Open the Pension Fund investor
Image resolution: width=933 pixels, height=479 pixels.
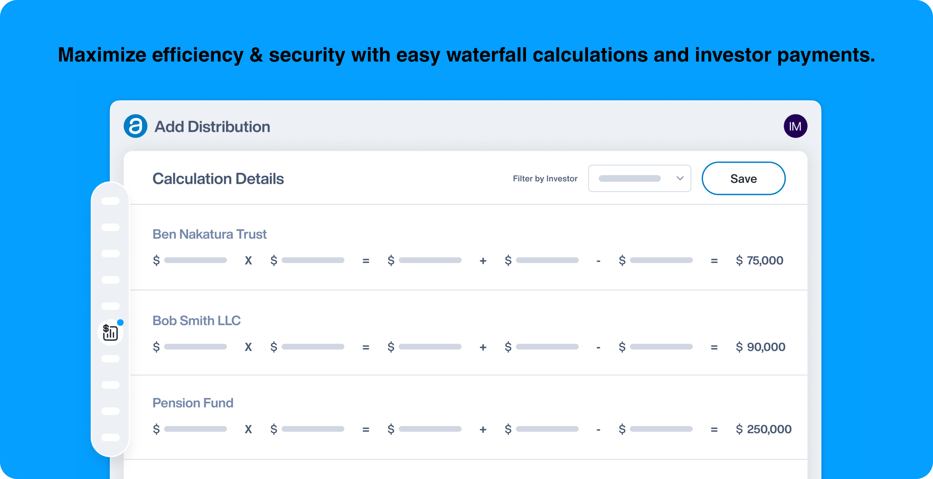(193, 403)
